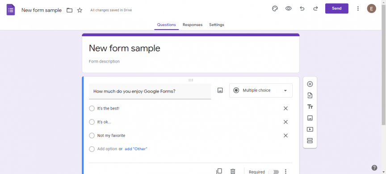Click the purple Send button

click(337, 8)
